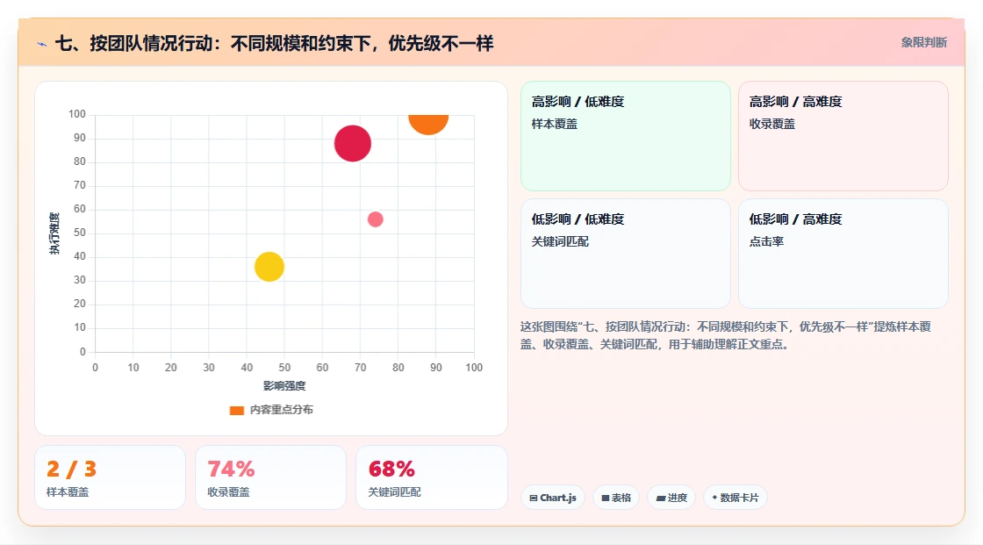The height and width of the screenshot is (545, 983).
Task: Click the 68% 关键词匹配 stat card
Action: [x=431, y=477]
